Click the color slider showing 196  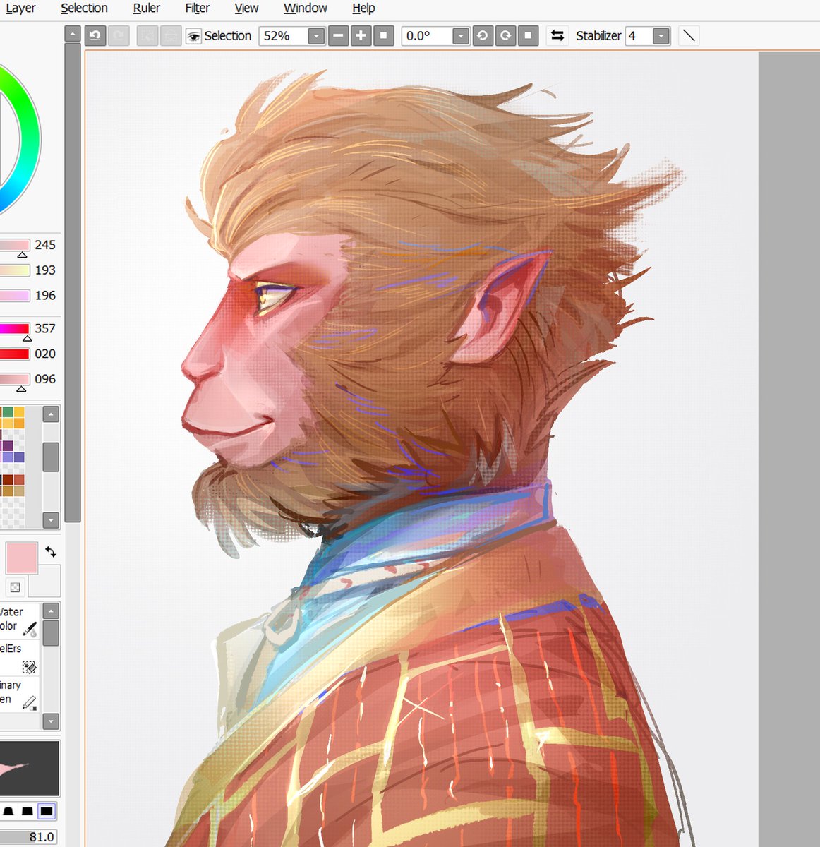(x=15, y=296)
